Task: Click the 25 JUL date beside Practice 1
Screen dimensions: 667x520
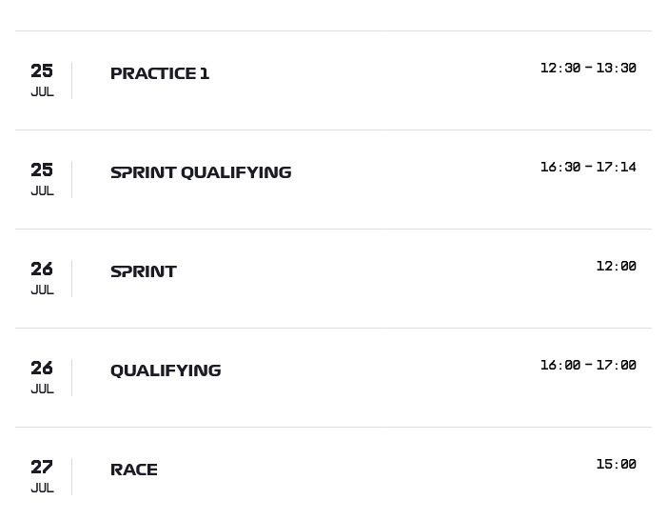Action: pyautogui.click(x=42, y=80)
